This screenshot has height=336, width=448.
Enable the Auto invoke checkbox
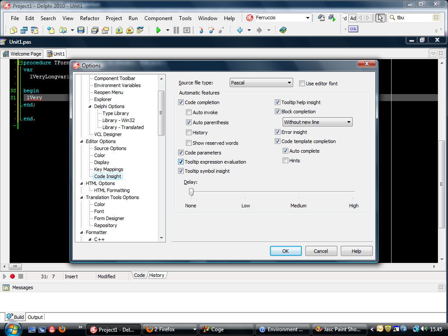(x=189, y=112)
